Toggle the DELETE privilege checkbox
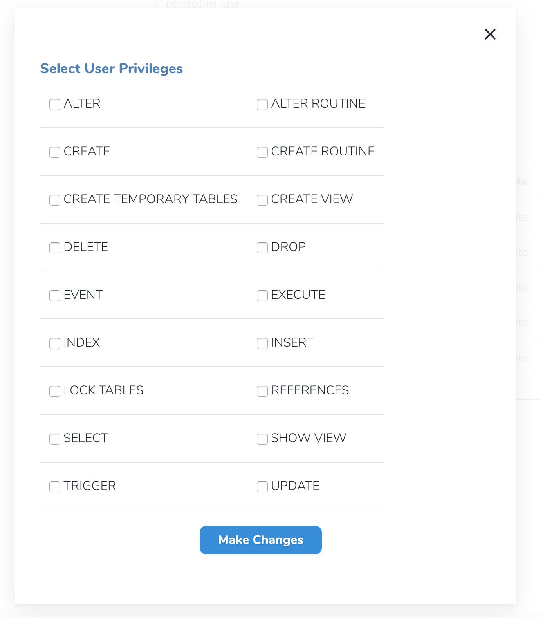 pos(55,248)
